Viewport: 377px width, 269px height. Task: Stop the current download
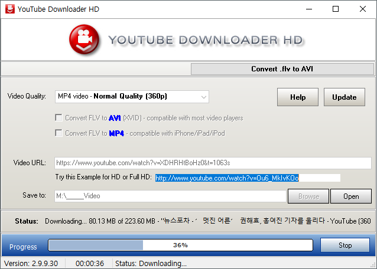tap(345, 245)
